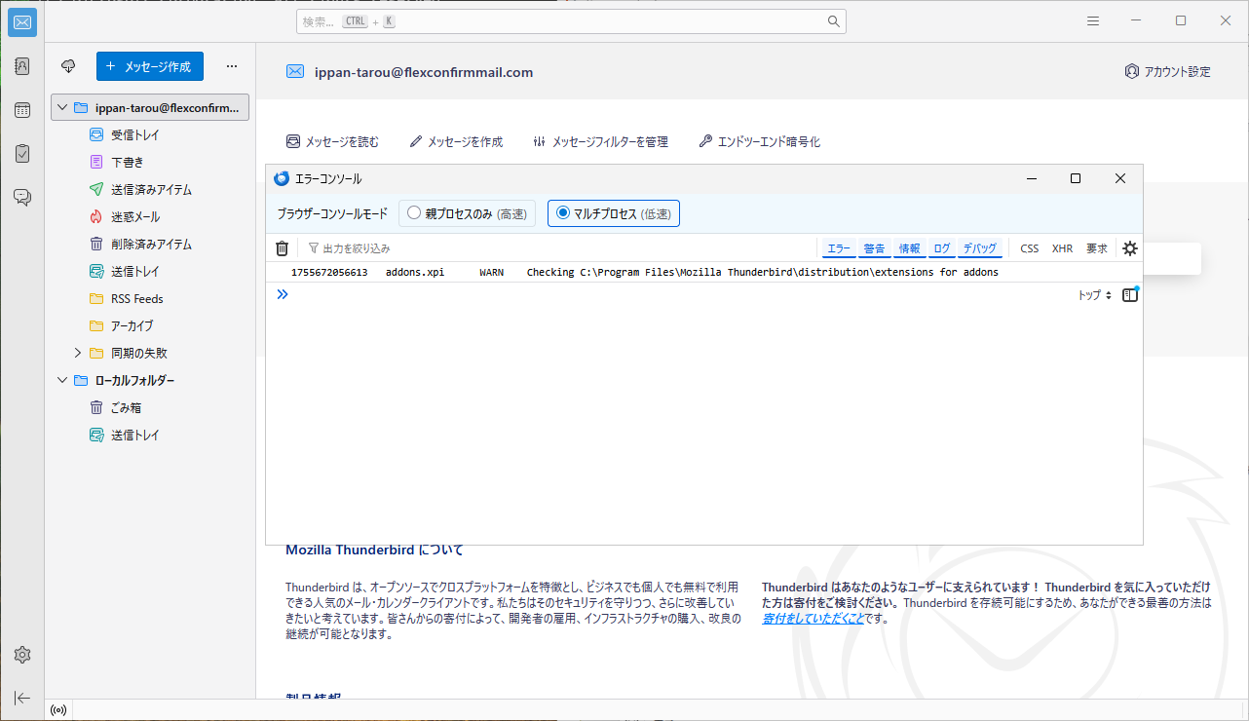Viewport: 1249px width, 721px height.
Task: Click the search field at the top
Action: [x=570, y=20]
